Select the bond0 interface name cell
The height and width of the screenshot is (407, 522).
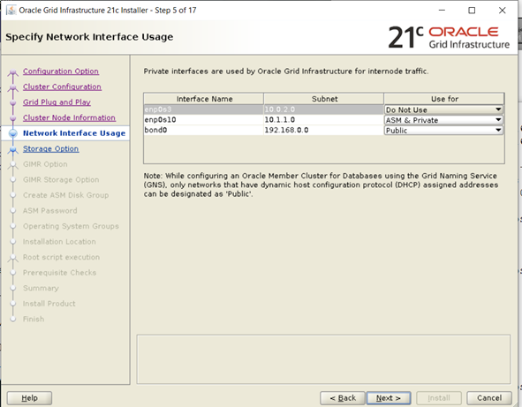[203, 130]
